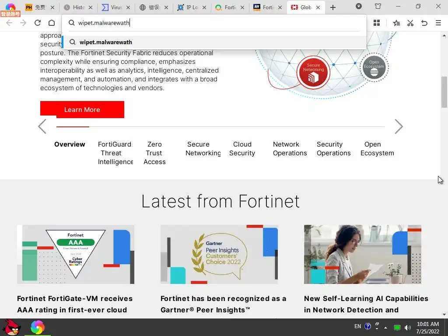
Task: Close the Glob tab
Action: click(318, 7)
